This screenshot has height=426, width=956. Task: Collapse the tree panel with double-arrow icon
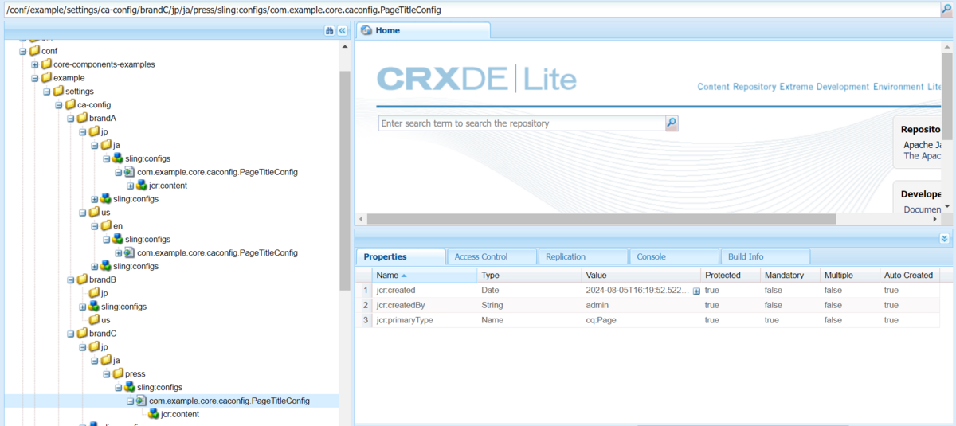(x=343, y=30)
